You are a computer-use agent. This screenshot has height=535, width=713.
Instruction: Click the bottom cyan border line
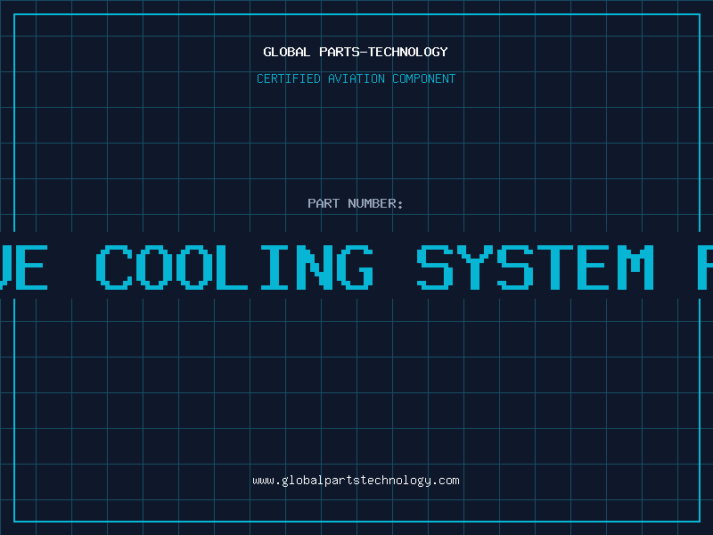[x=356, y=521]
